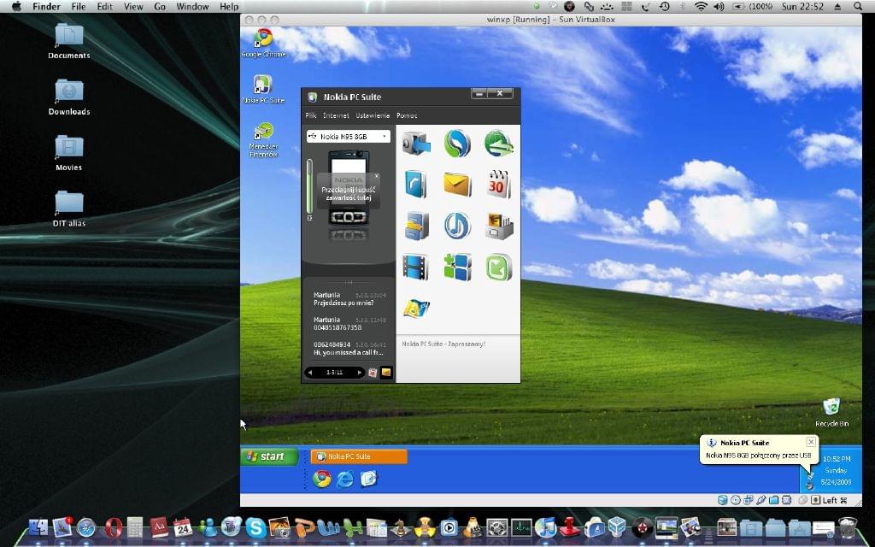Screen dimensions: 875x547
Task: Select the Nokia PC Suite taskbar button
Action: (359, 456)
